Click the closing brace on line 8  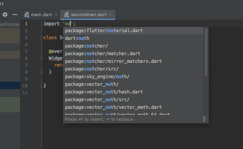(x=50, y=72)
